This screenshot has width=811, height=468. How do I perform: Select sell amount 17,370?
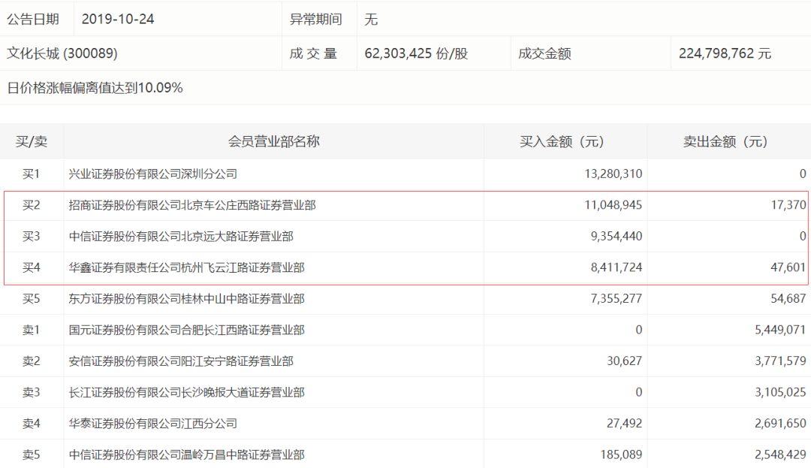[x=788, y=205]
